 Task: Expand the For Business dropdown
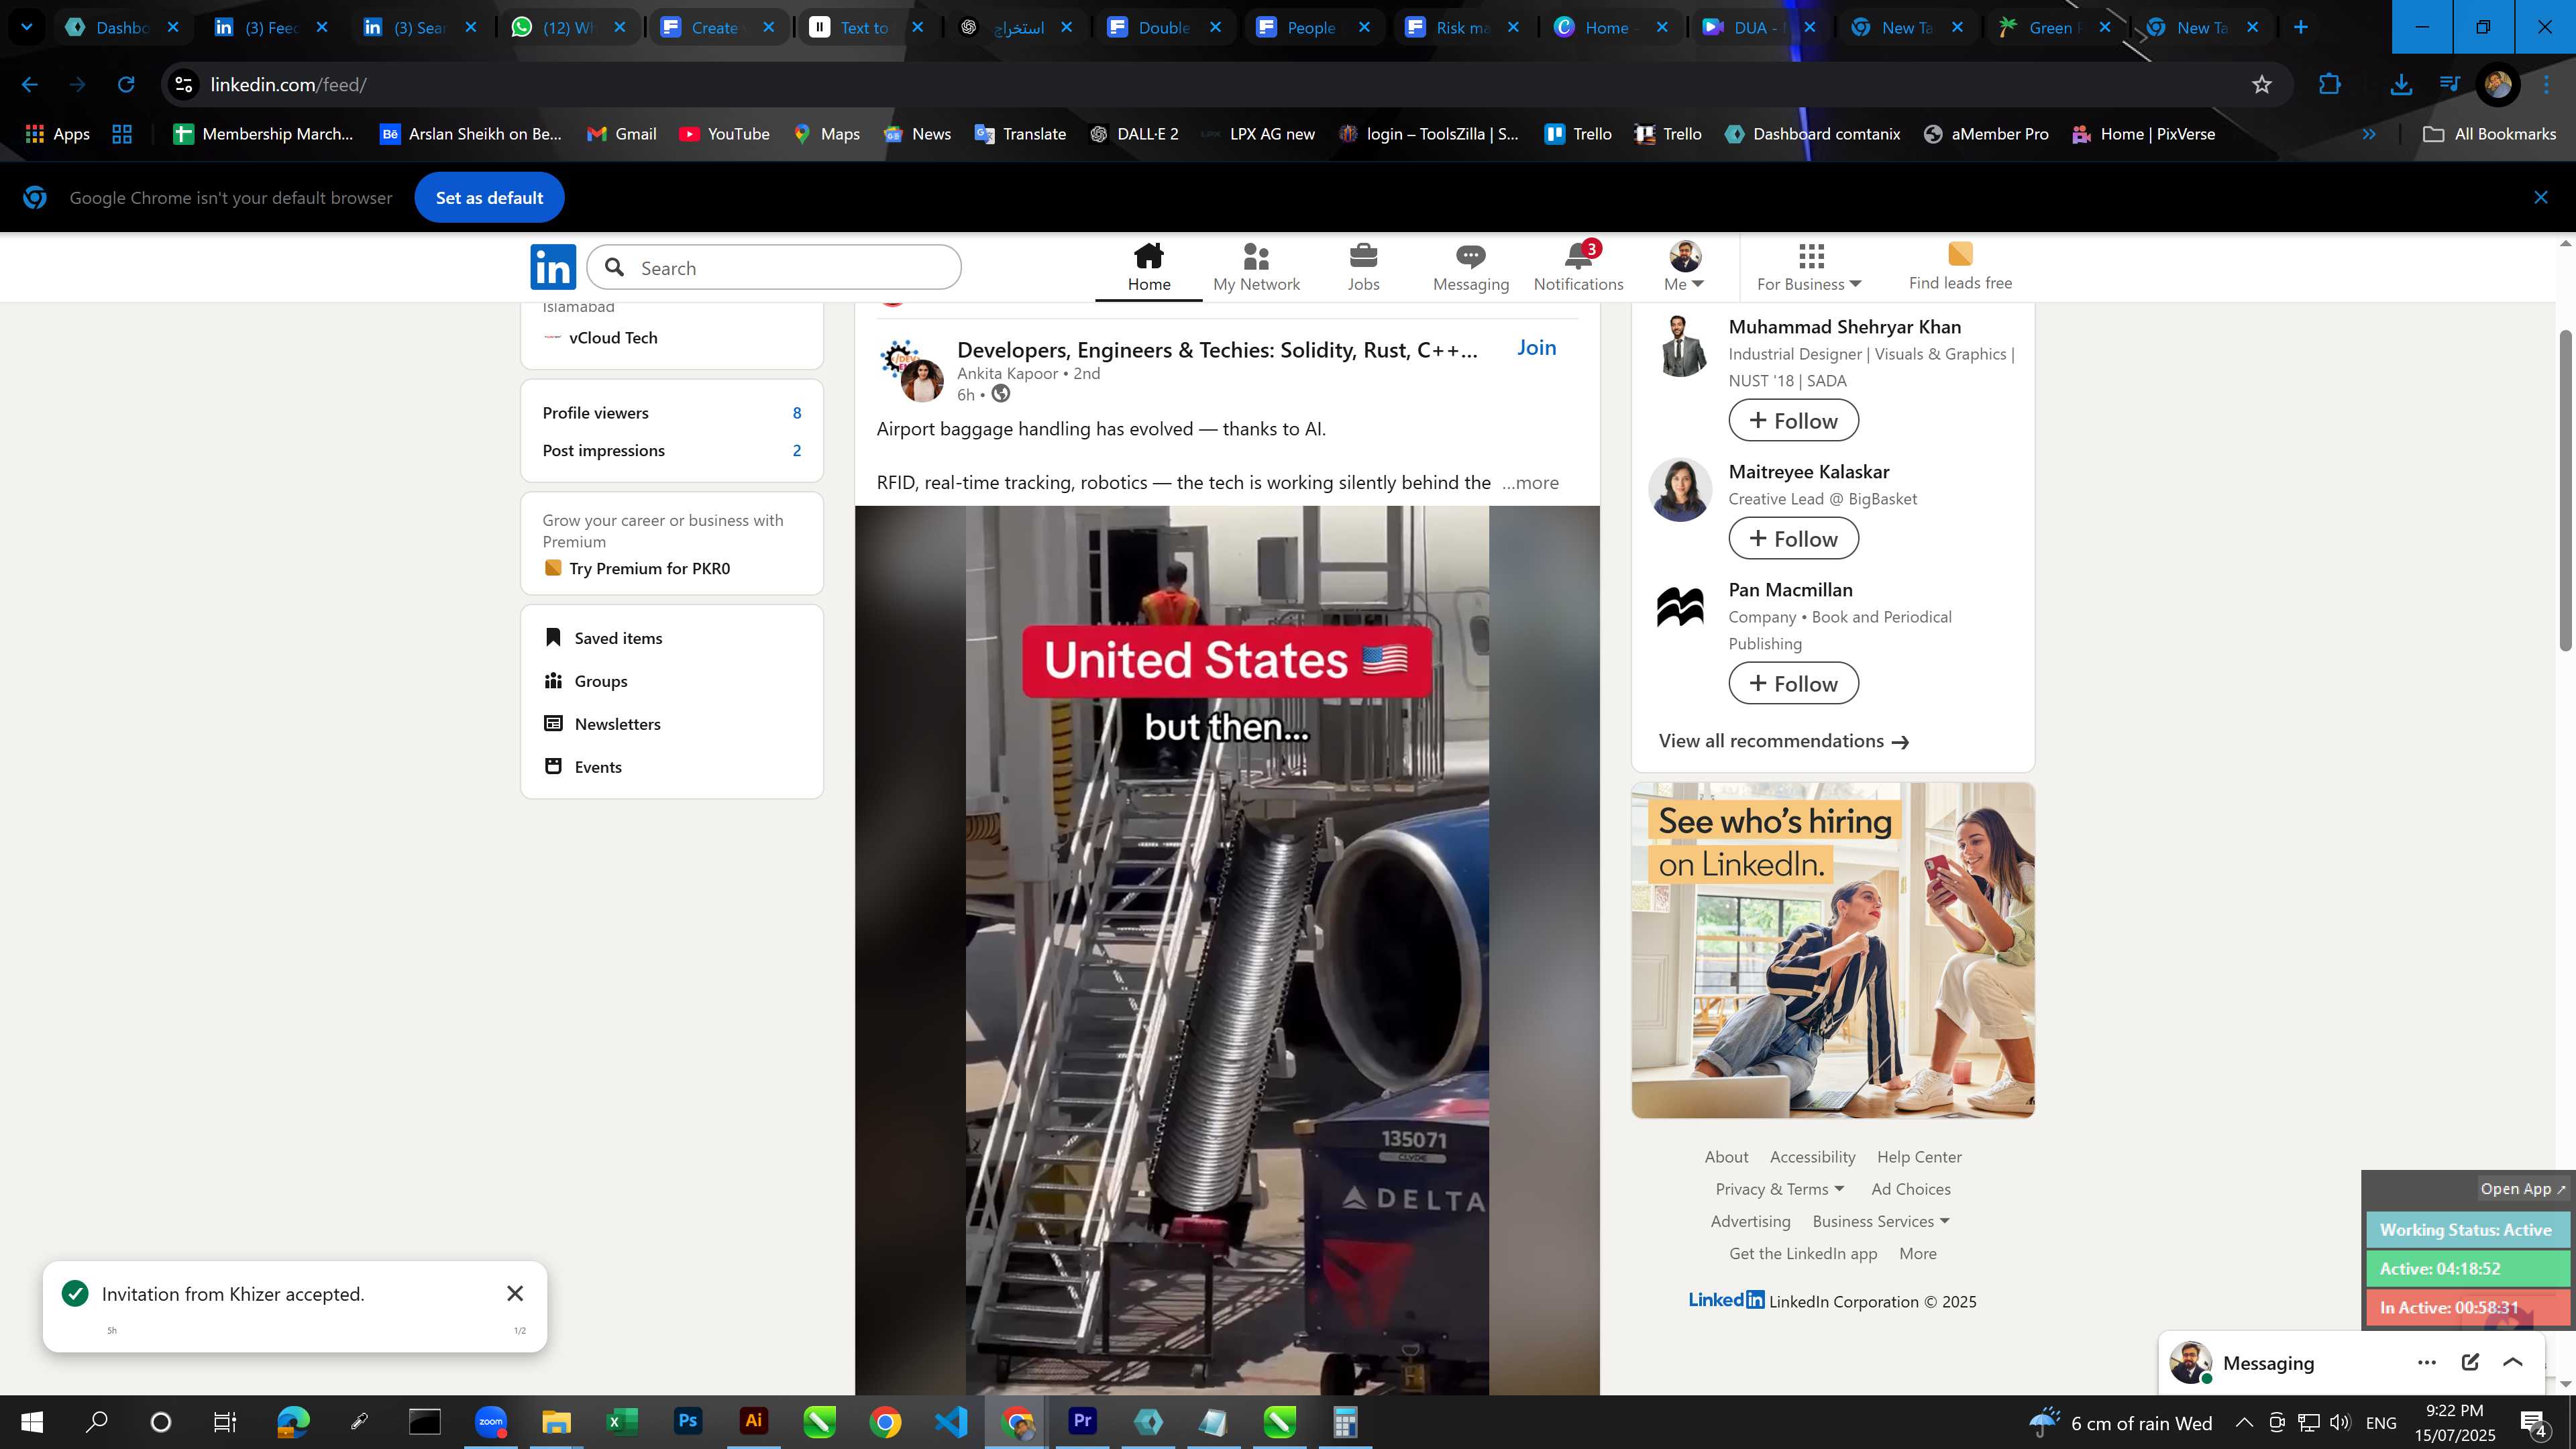[1809, 267]
